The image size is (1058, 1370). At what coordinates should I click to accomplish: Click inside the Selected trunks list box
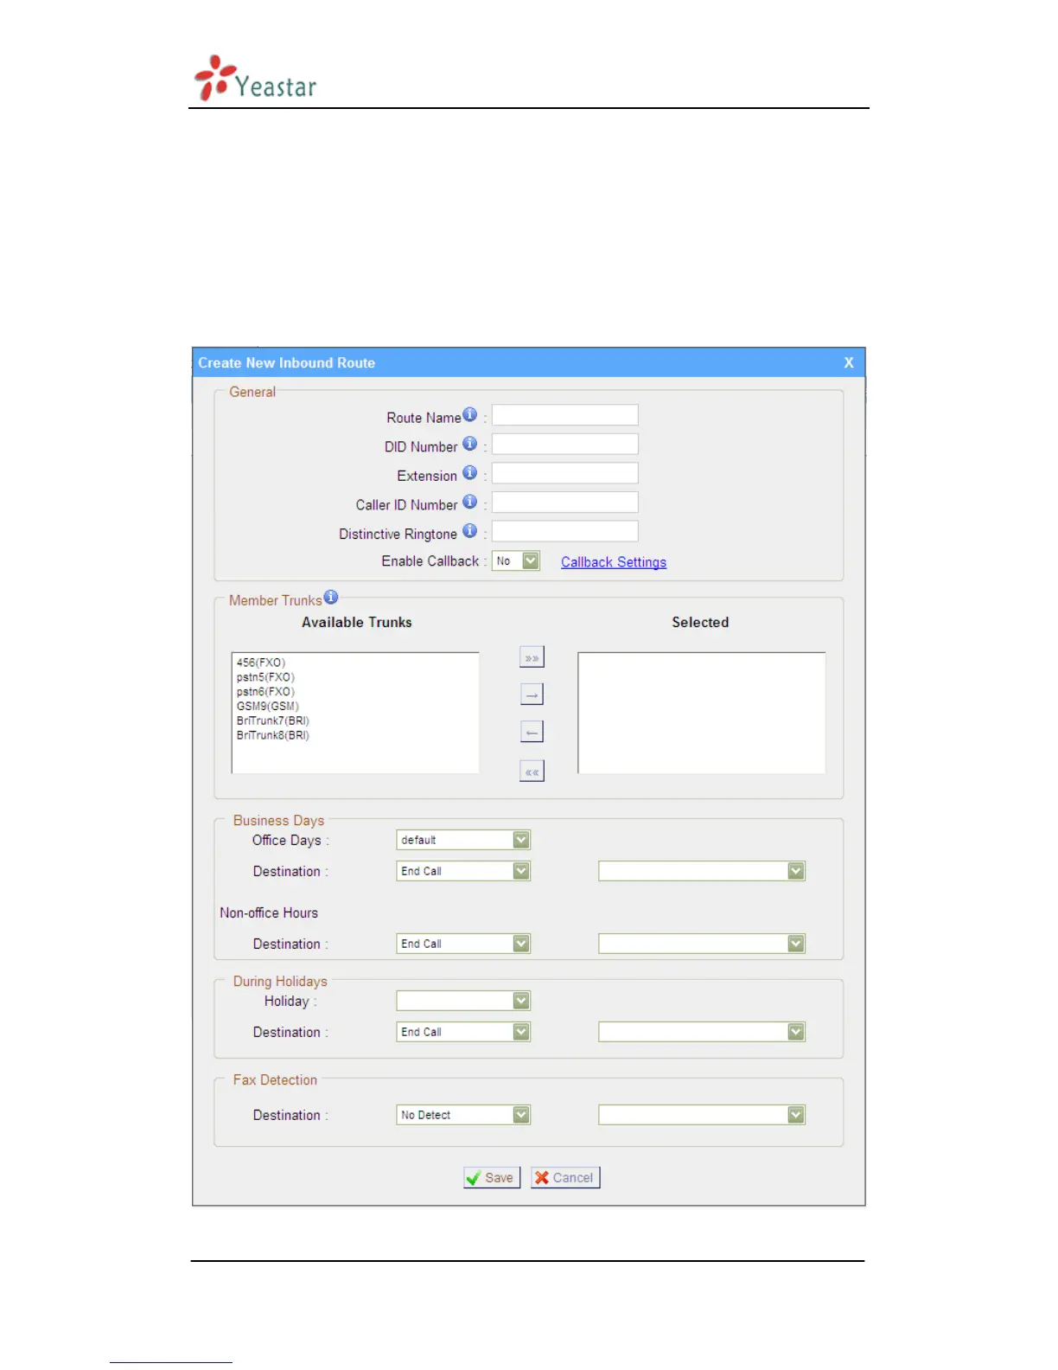point(702,713)
